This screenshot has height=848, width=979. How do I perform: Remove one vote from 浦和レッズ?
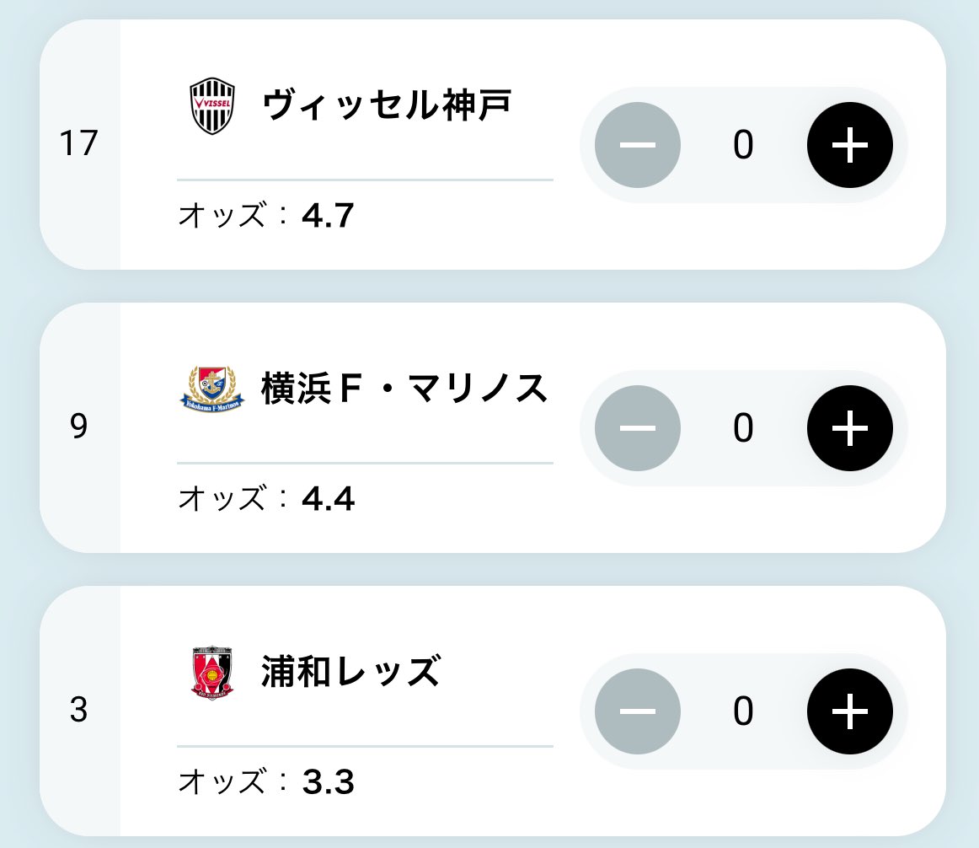point(638,711)
